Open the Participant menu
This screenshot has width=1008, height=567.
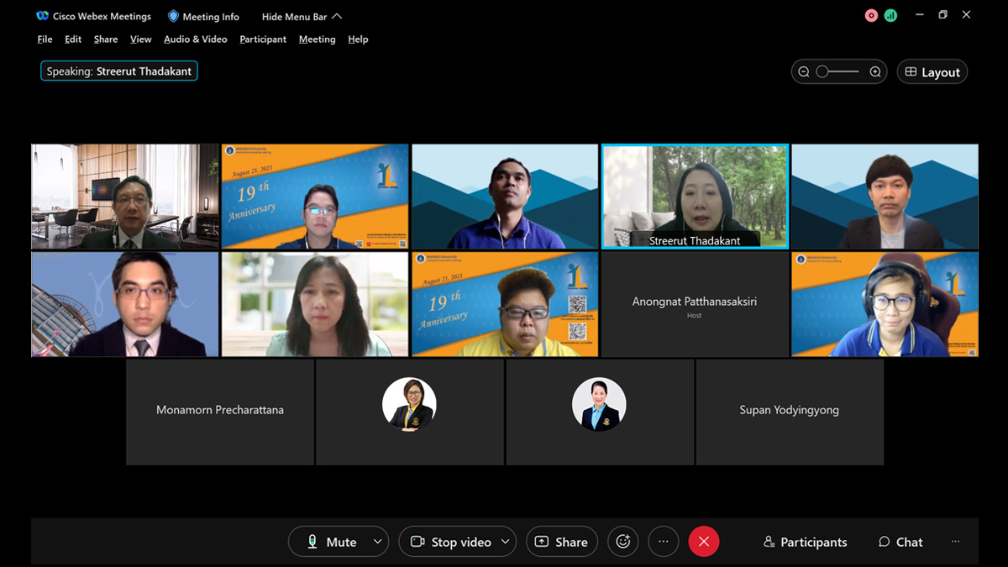[x=263, y=39]
